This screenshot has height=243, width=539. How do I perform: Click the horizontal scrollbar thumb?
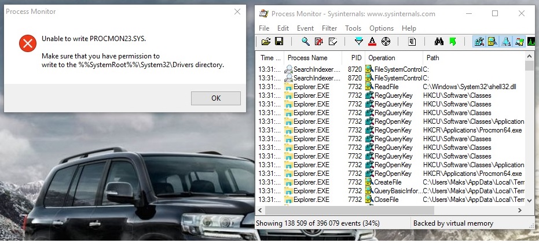[x=350, y=210]
